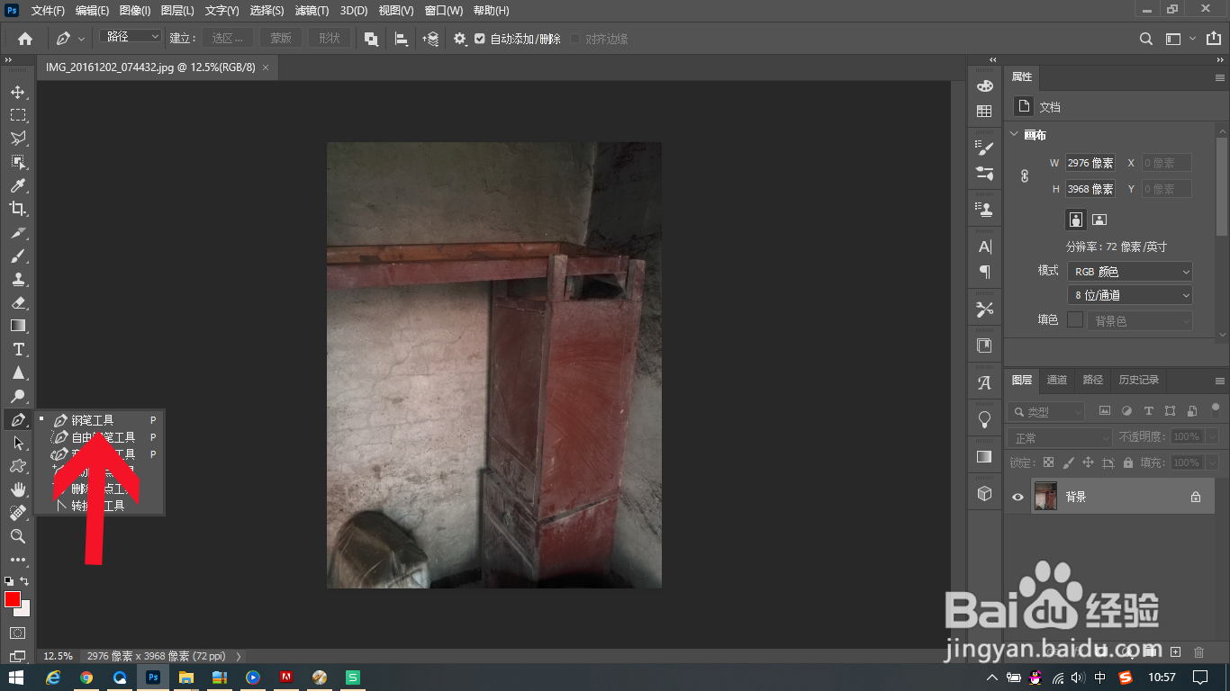Open the RGB 颜色 mode dropdown

click(1129, 271)
